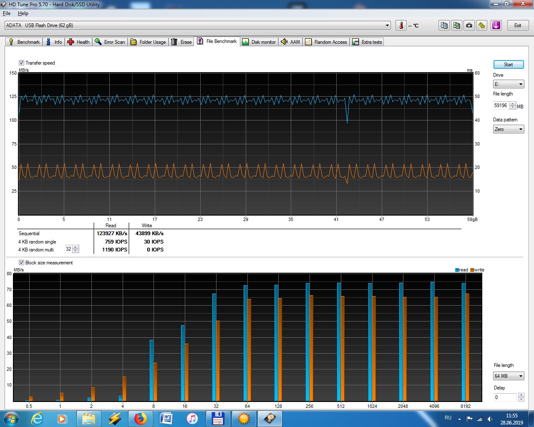Click the Start benchmark button
The height and width of the screenshot is (427, 534).
click(509, 65)
